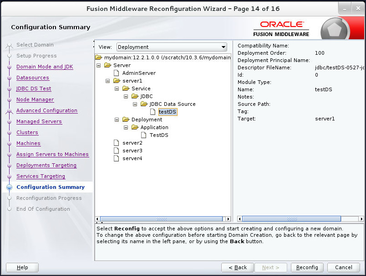
Task: Click the Configuration Summary step bullet icon
Action: [10, 187]
